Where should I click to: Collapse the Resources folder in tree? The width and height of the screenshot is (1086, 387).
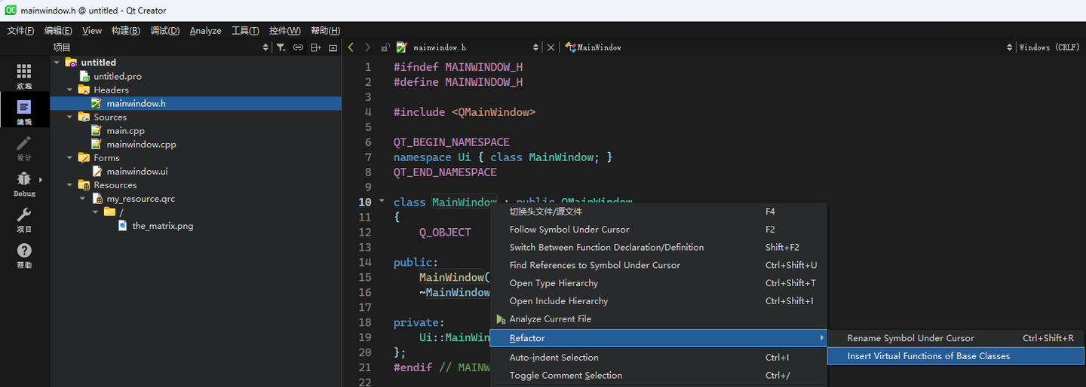(x=70, y=185)
